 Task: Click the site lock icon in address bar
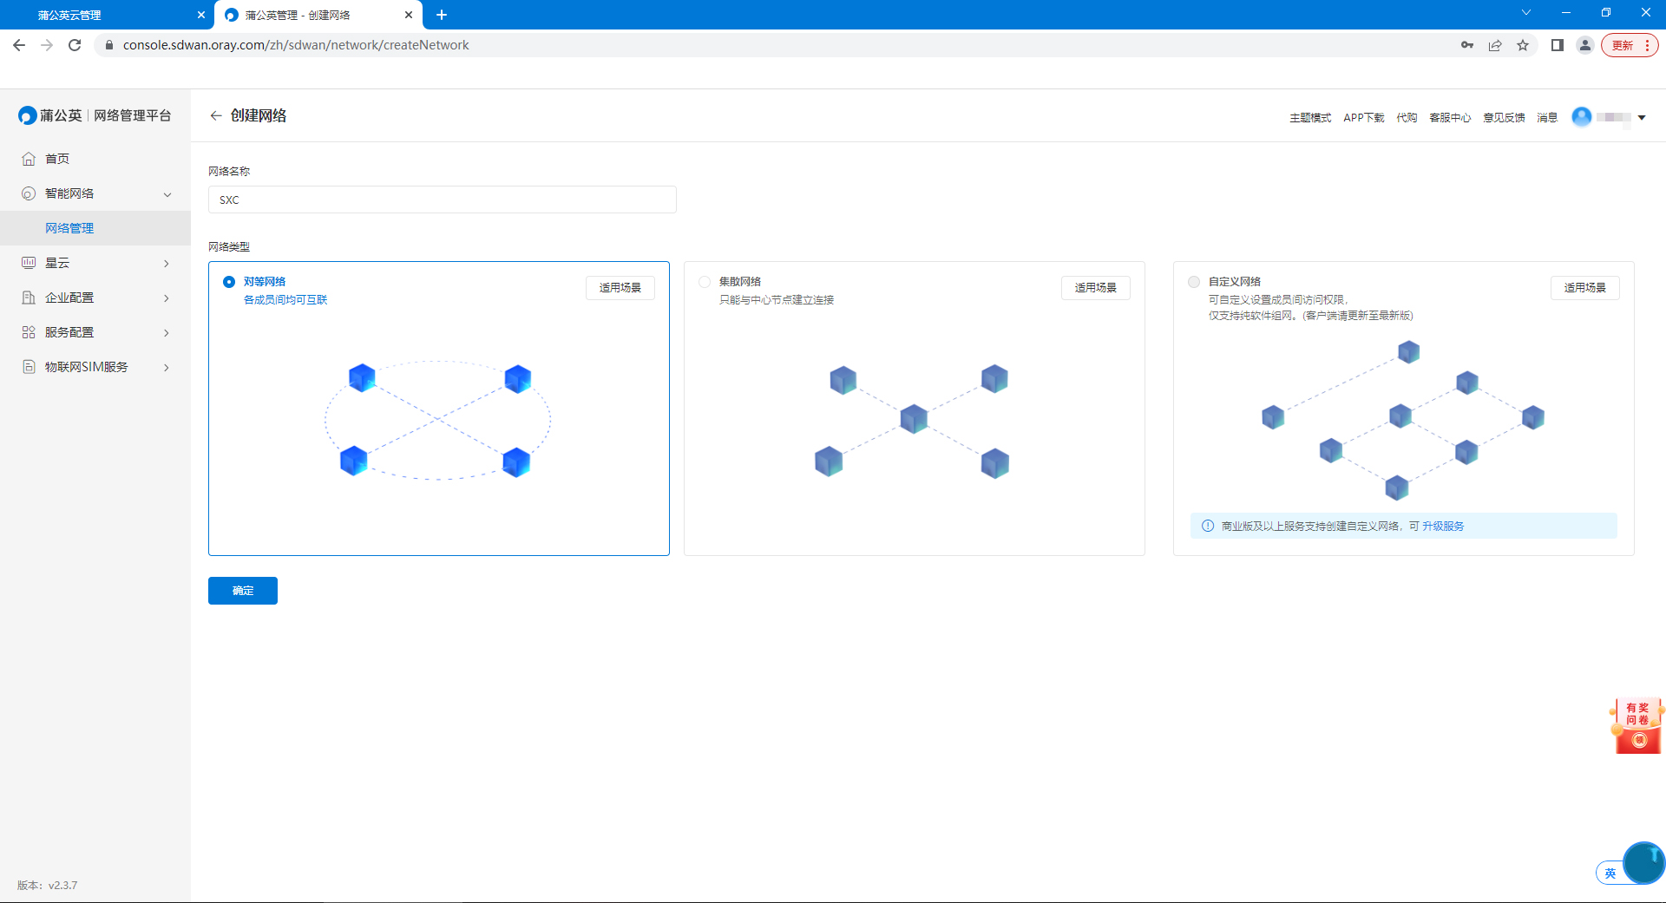[x=109, y=45]
